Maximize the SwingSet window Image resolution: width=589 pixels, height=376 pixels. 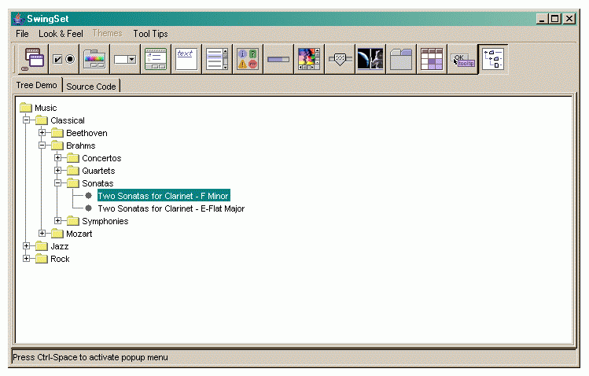click(x=555, y=18)
